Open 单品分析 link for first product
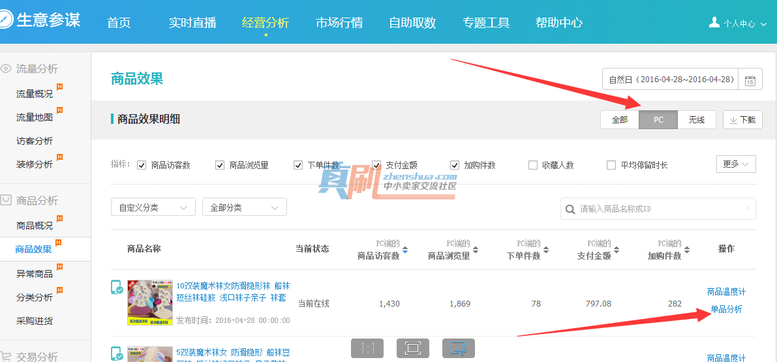The height and width of the screenshot is (362, 777). tap(726, 309)
